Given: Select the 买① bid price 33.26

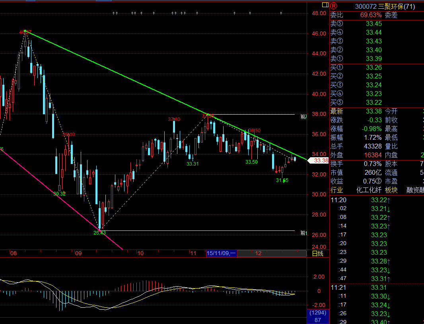Looking at the screenshot, I should [373, 68].
